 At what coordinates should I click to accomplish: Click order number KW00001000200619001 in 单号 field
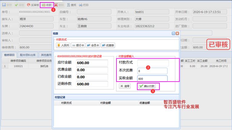(35, 12)
